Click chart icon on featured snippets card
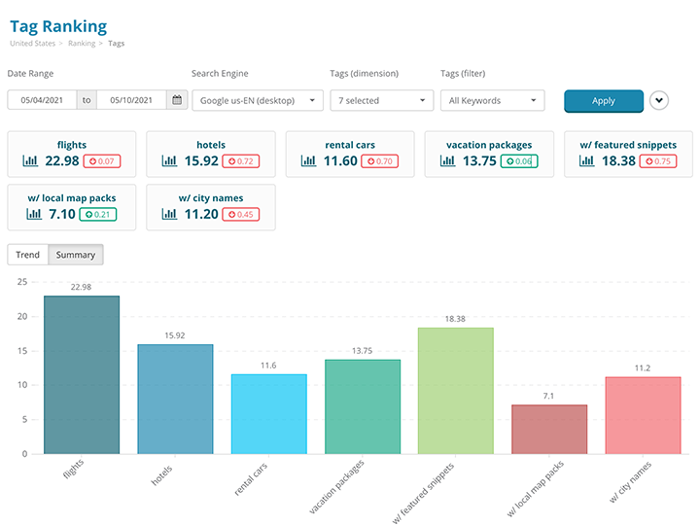Viewport: 700px width, 525px height. 586,160
